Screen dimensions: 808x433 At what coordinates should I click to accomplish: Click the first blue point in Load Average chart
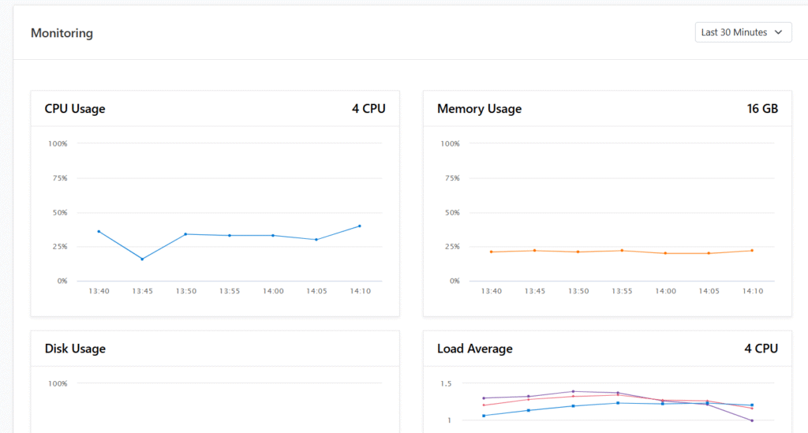click(484, 416)
